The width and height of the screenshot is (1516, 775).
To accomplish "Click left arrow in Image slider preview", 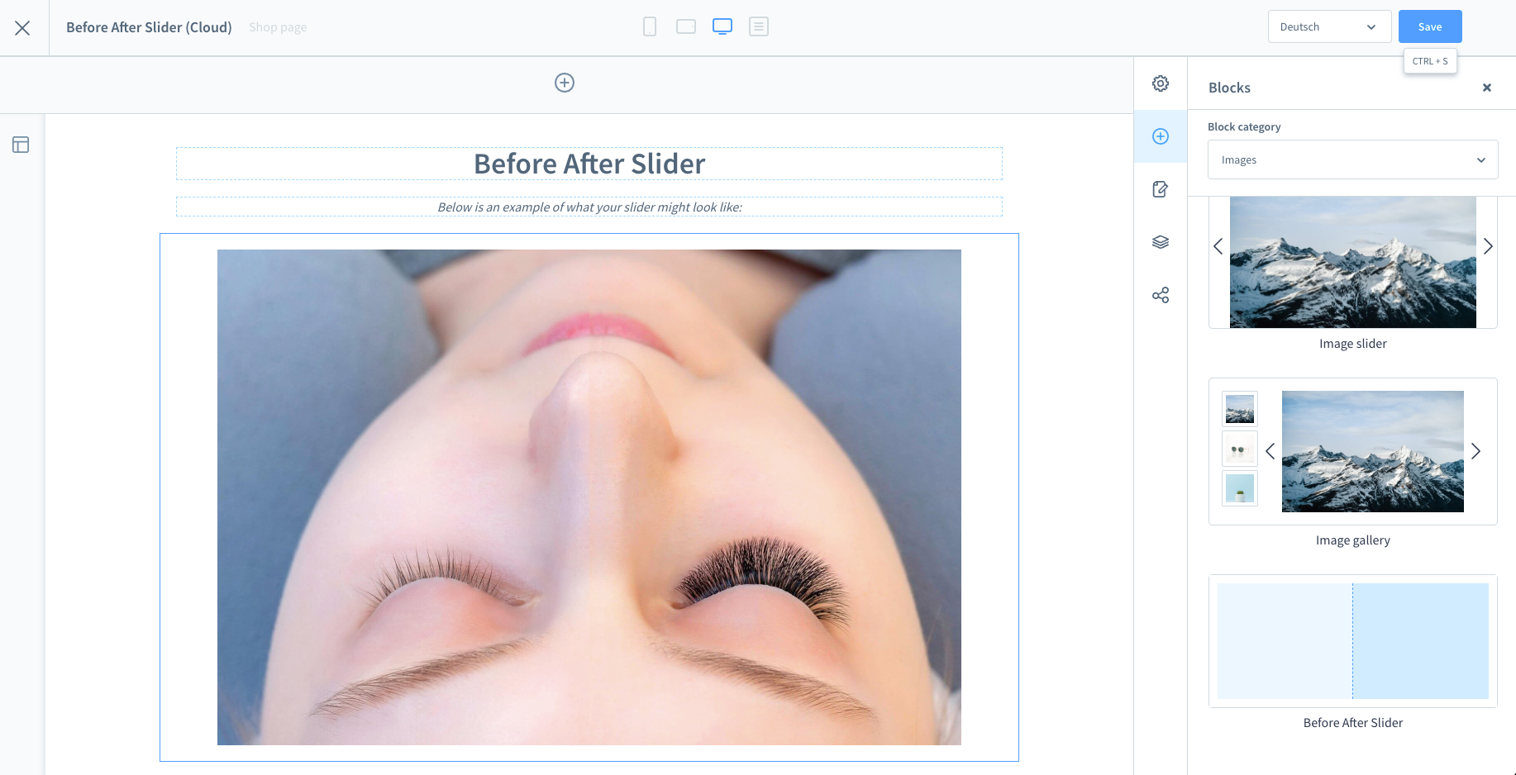I will click(x=1218, y=246).
